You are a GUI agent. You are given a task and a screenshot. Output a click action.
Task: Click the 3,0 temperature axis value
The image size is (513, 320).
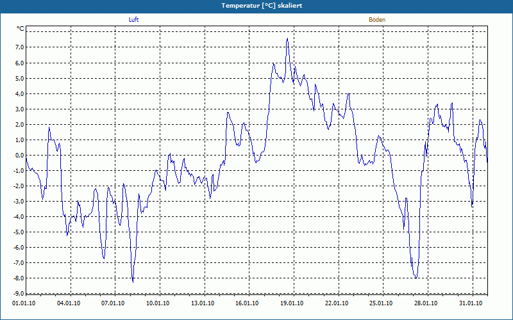tap(20, 109)
